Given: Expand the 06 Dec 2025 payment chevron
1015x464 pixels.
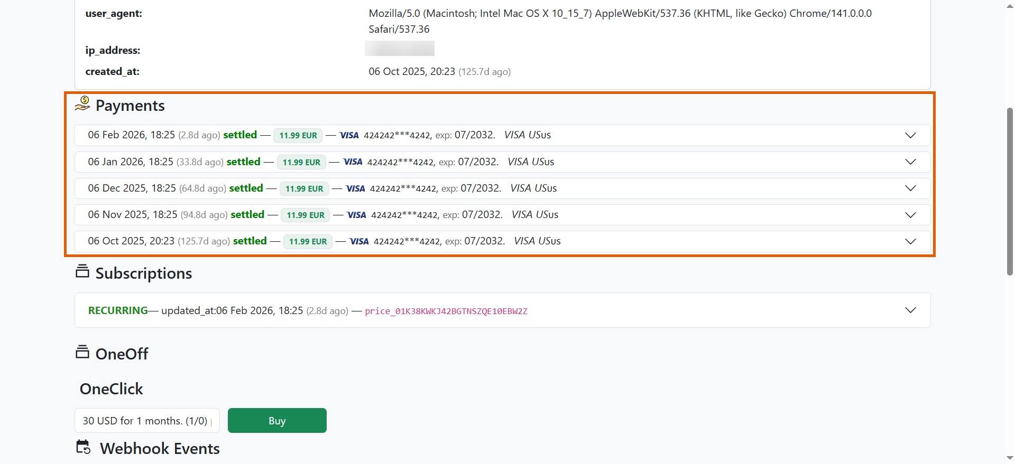Looking at the screenshot, I should [910, 188].
